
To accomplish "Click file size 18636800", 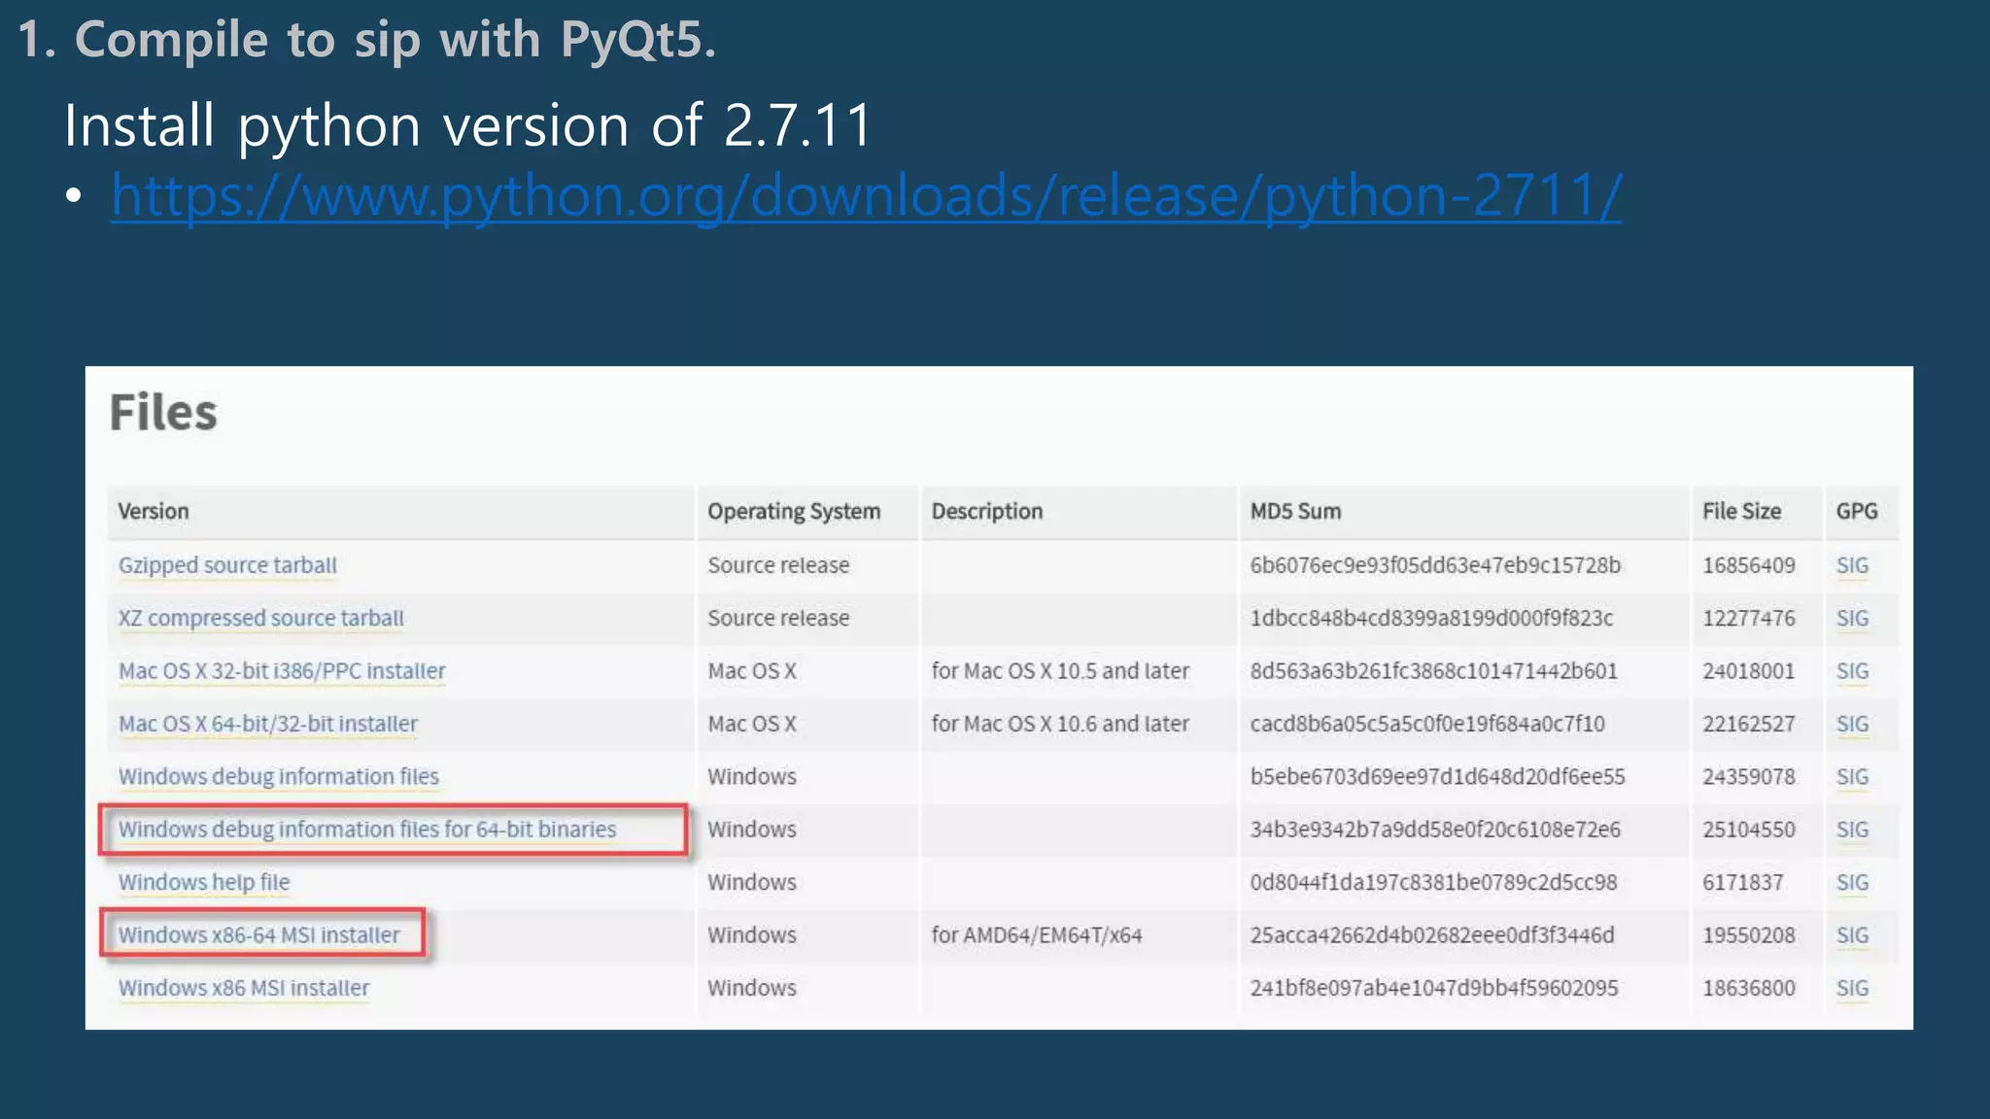I will click(1748, 988).
